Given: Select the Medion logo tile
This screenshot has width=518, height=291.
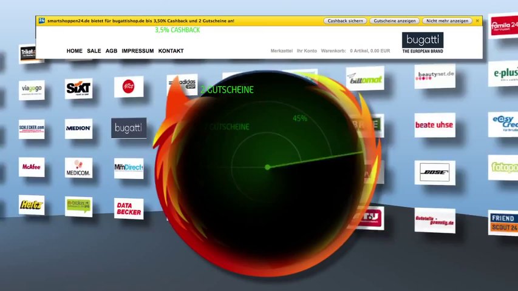Looking at the screenshot, I should [x=78, y=129].
